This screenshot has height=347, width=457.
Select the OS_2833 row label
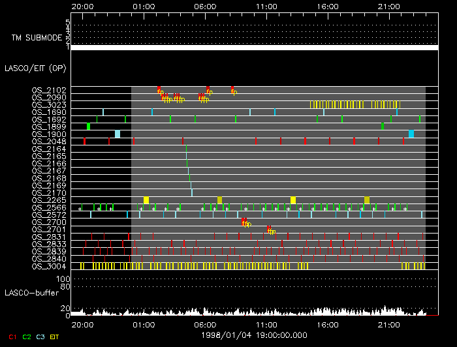pyautogui.click(x=49, y=244)
